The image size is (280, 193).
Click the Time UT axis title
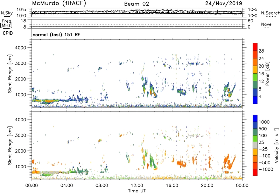pos(137,191)
